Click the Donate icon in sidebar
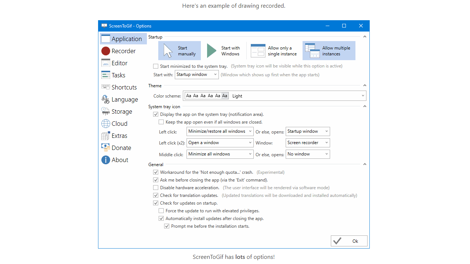470x264 pixels. pyautogui.click(x=106, y=148)
